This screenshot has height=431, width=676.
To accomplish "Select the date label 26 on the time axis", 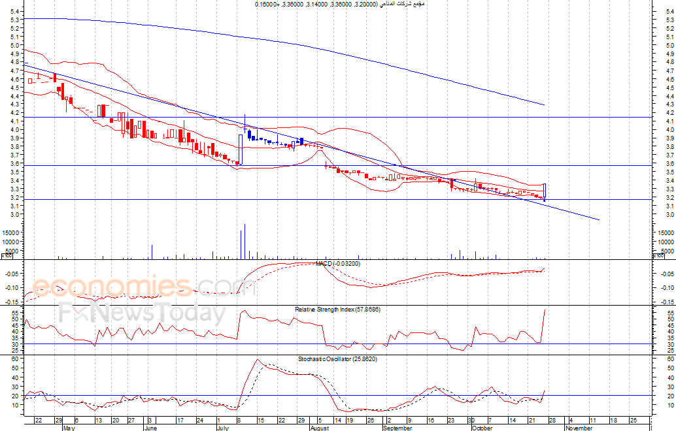I will pyautogui.click(x=370, y=421).
